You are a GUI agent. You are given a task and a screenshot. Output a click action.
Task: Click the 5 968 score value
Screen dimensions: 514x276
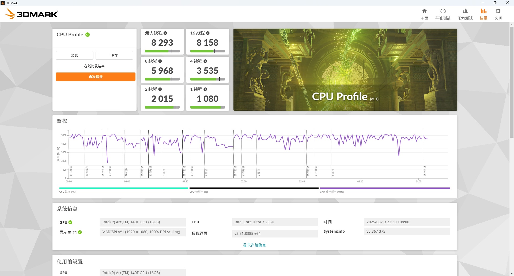(162, 71)
